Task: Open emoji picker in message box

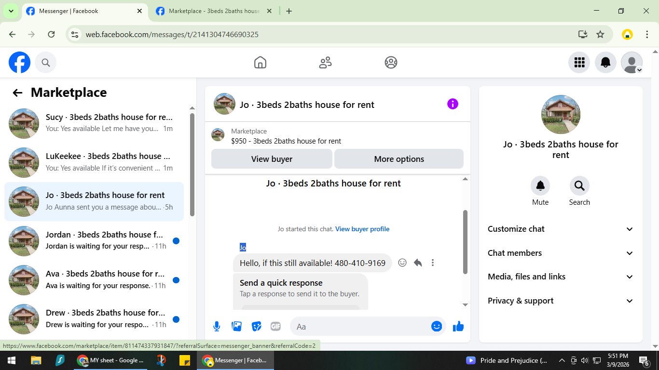Action: (437, 327)
